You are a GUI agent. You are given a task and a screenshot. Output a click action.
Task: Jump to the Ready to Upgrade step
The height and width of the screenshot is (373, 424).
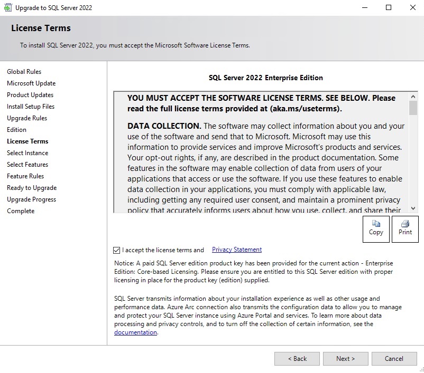pos(32,188)
